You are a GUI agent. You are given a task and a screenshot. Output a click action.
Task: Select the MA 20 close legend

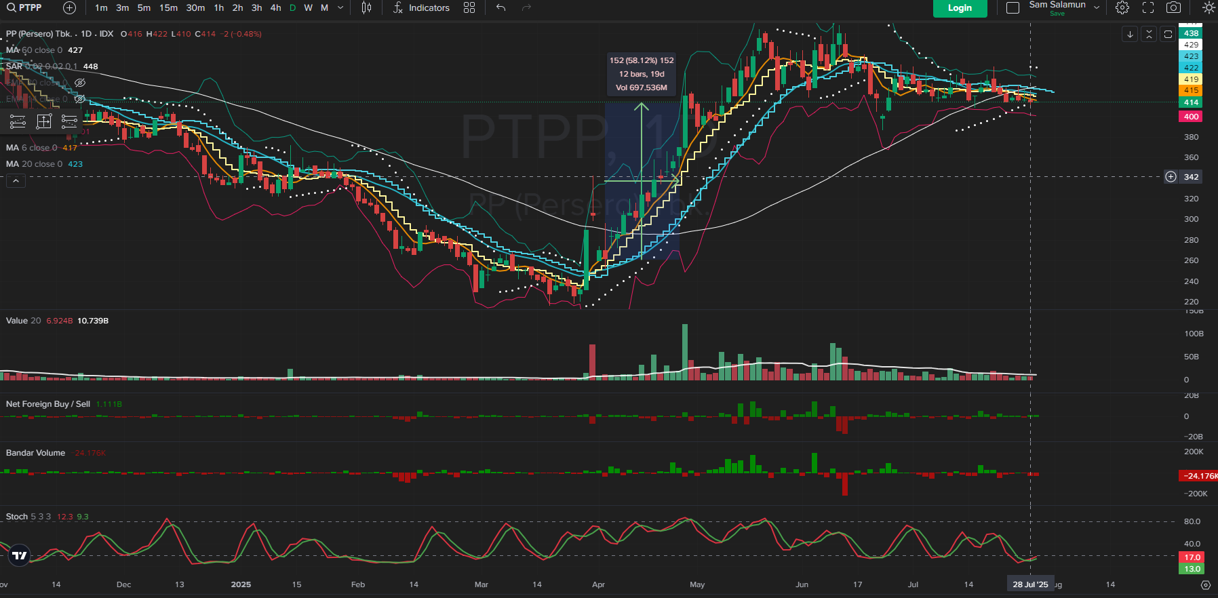(34, 164)
